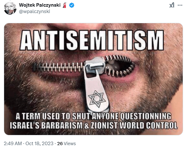Click the 26 Views count
This screenshot has width=184, height=148.
click(x=67, y=144)
